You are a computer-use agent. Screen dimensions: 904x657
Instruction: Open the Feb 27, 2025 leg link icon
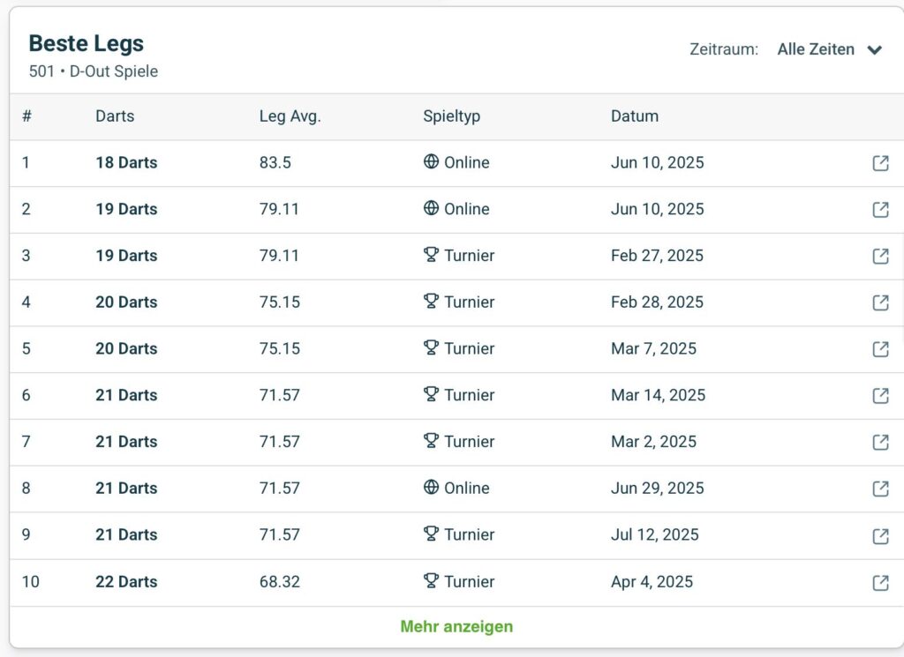[x=880, y=256]
